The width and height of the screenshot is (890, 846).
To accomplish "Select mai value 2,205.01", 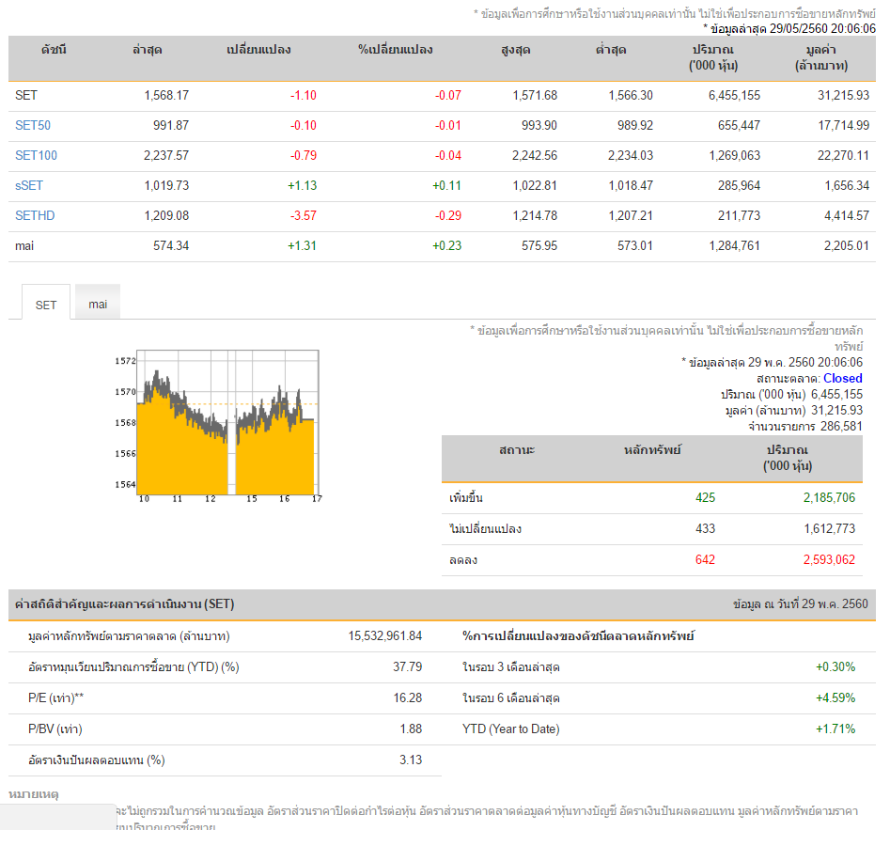I will (x=846, y=246).
